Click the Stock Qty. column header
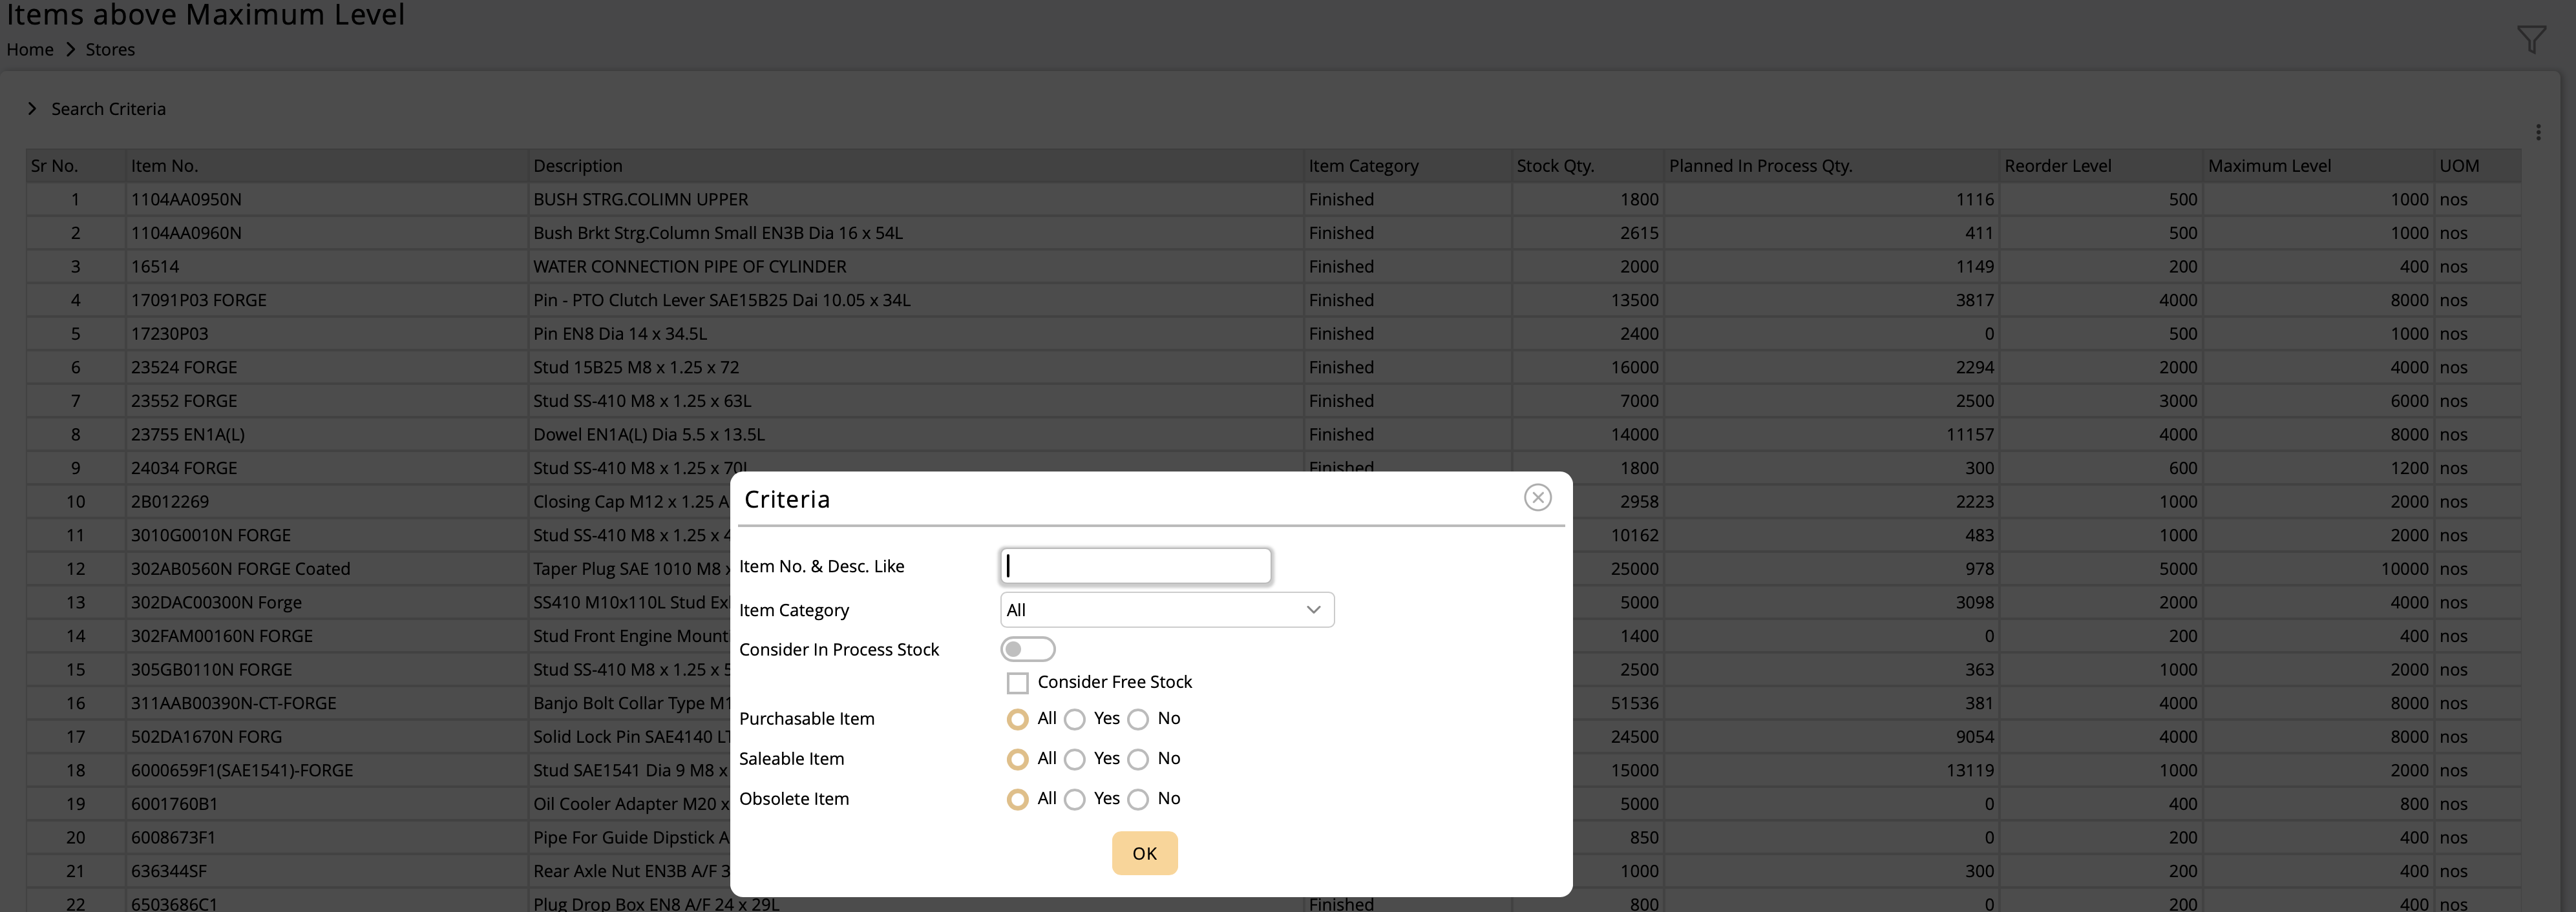 click(x=1555, y=166)
